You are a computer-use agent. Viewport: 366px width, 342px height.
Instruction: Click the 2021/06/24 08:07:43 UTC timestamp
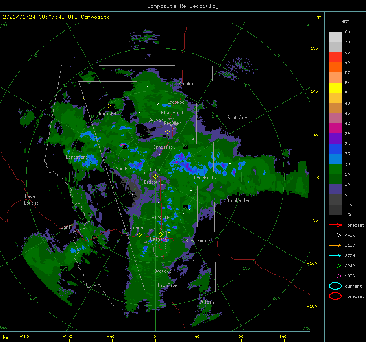pos(57,17)
